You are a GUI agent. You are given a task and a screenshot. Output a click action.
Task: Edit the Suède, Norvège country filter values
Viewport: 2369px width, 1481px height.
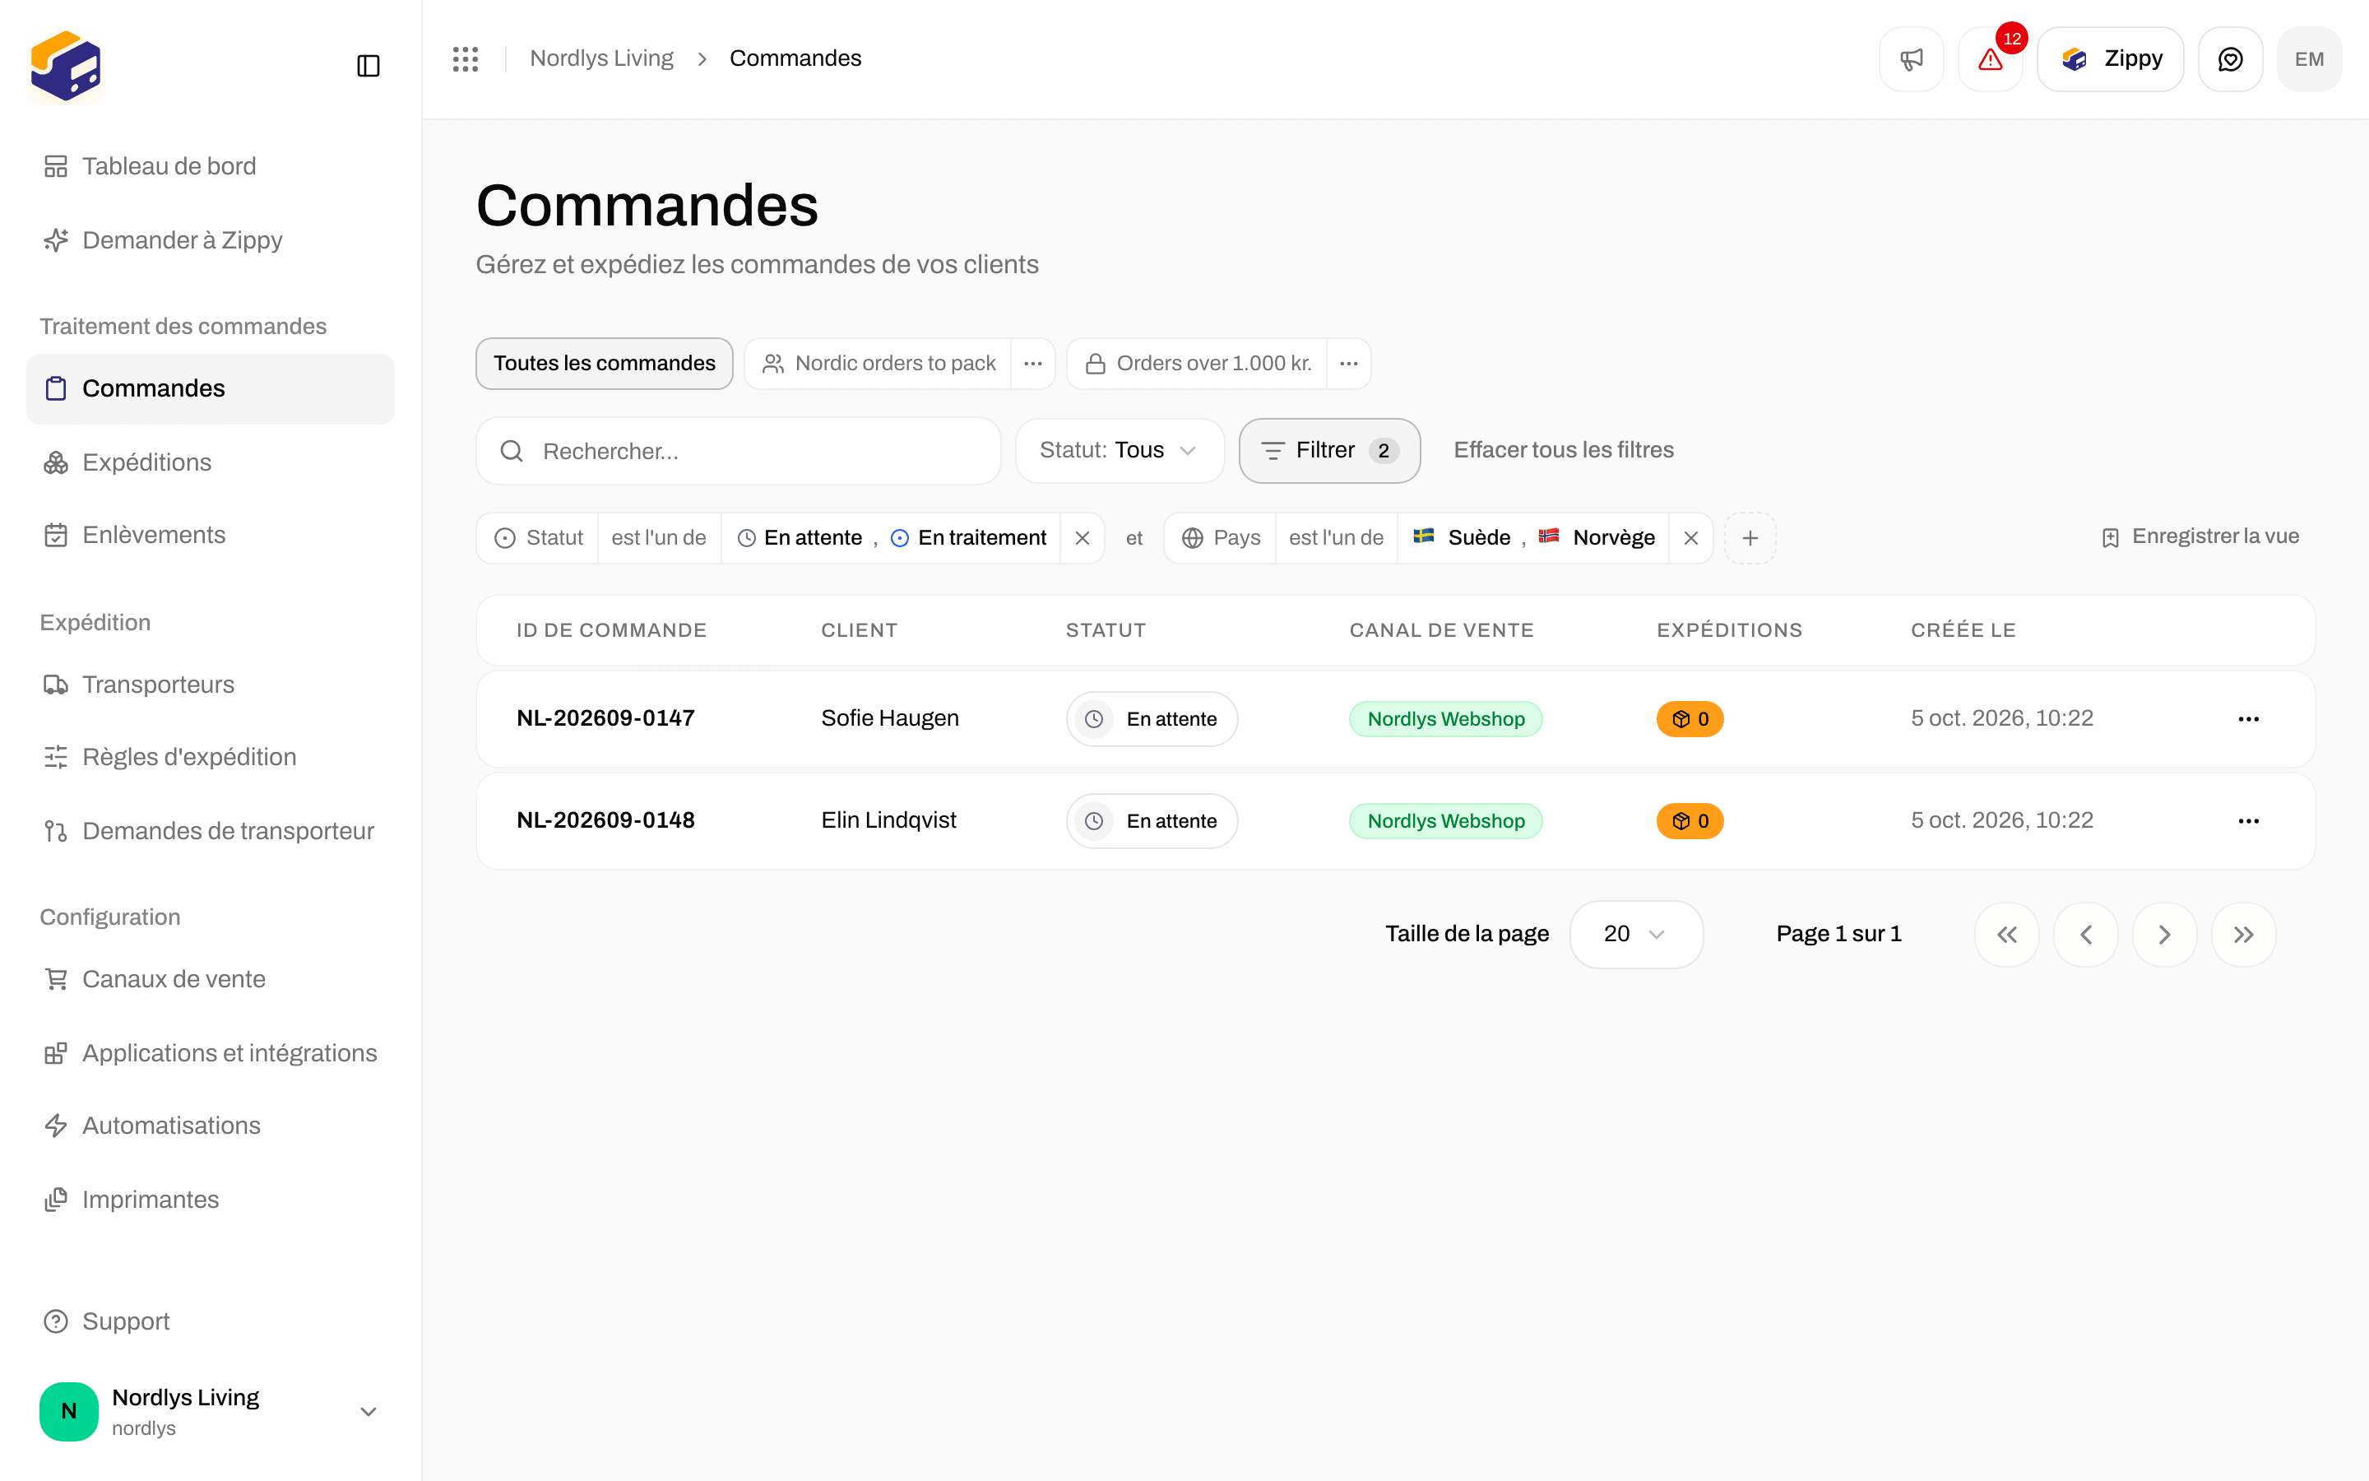(1533, 538)
